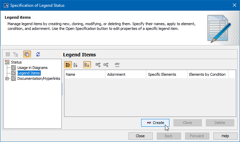Viewport: 240px width, 142px height.
Task: Click the collapse all icon
Action: [x=106, y=65]
